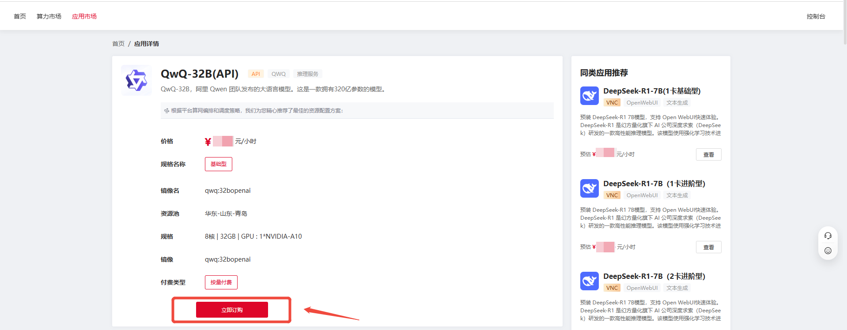The width and height of the screenshot is (847, 330).
Task: Click the QWQ tag beside the title
Action: (x=279, y=74)
